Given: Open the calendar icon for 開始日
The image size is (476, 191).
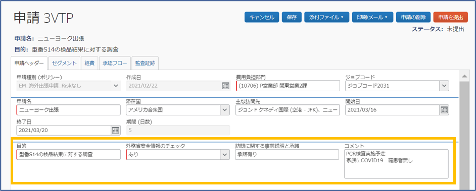Looking at the screenshot, I should tap(444, 110).
